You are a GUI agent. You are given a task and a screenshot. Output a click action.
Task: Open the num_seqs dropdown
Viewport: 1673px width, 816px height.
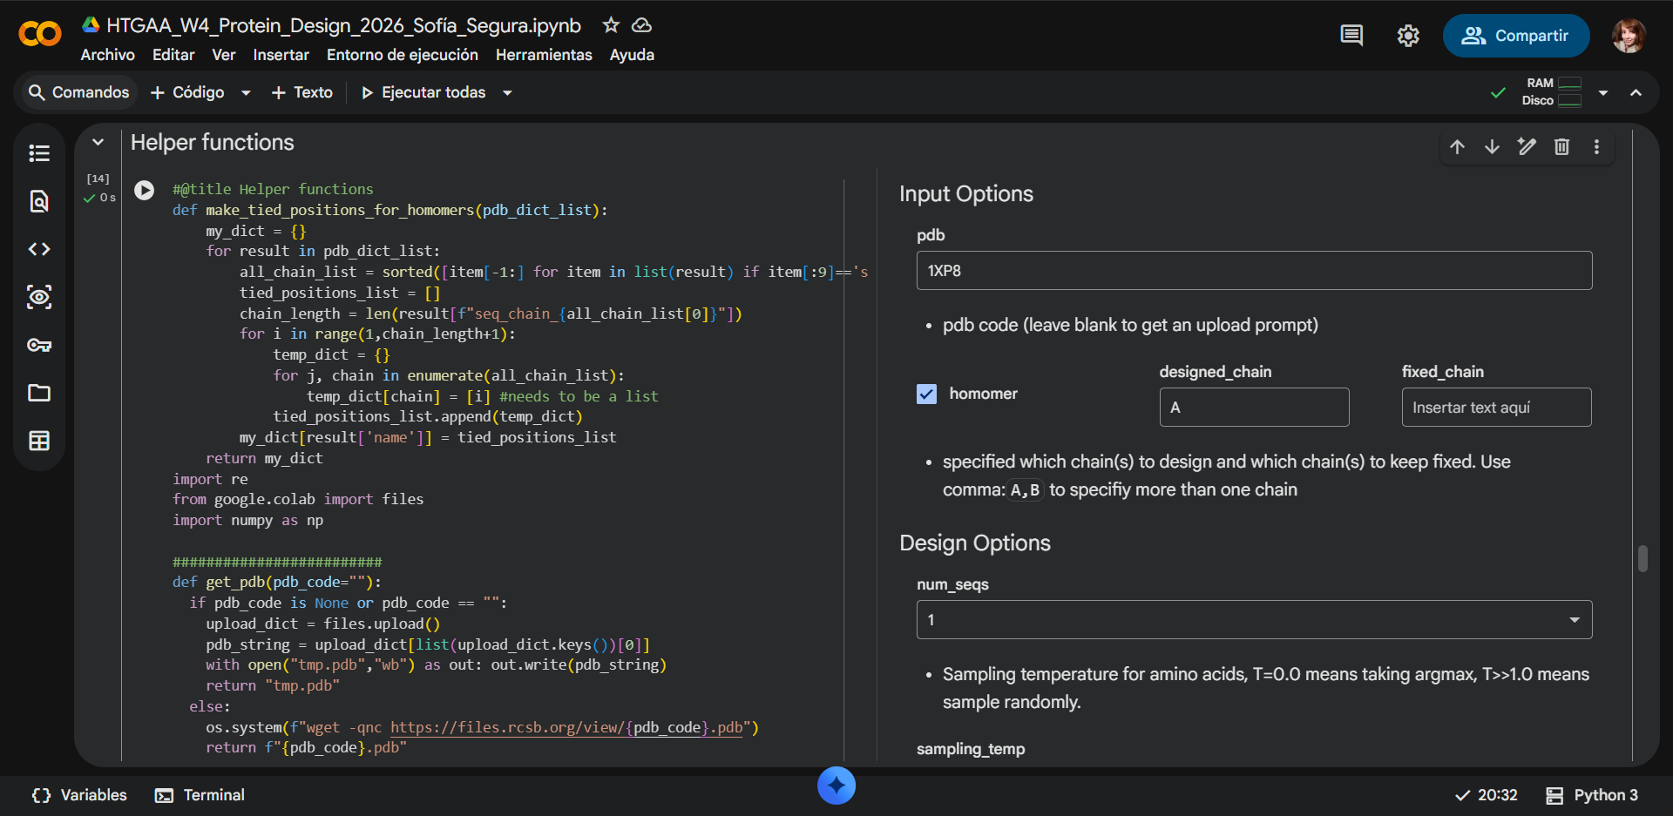click(1254, 620)
